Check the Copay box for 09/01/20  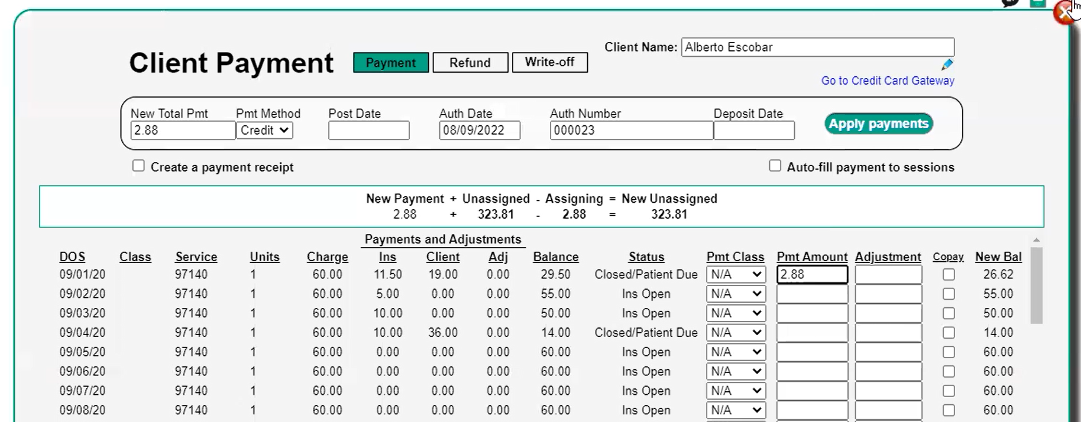coord(949,274)
